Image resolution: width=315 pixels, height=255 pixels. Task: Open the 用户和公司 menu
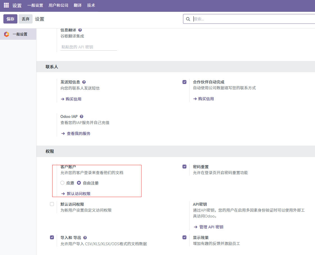58,5
